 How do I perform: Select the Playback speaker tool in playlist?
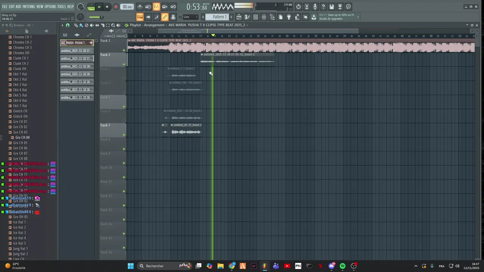click(118, 25)
